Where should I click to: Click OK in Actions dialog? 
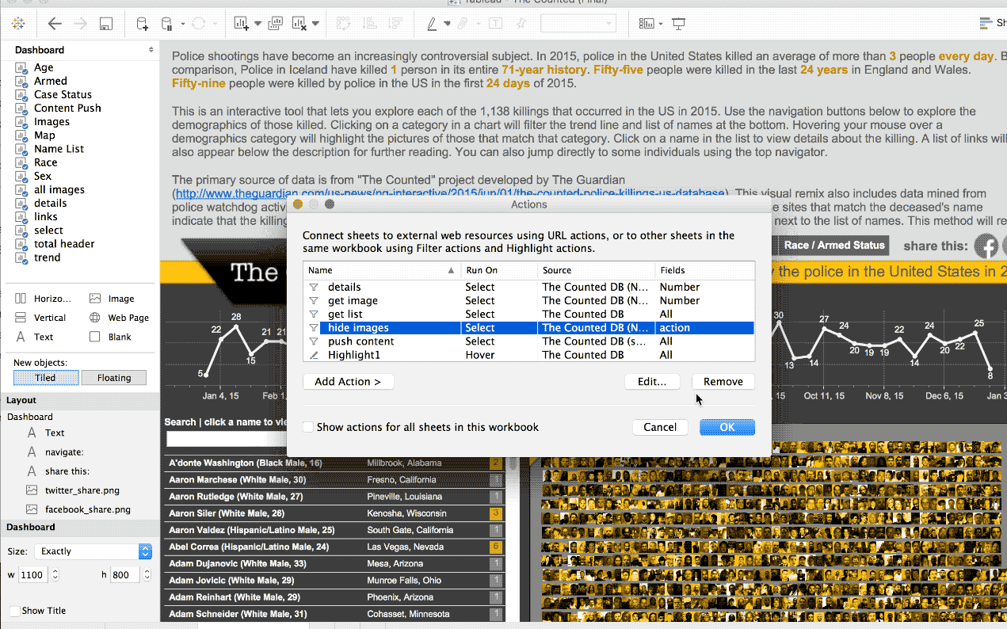point(727,427)
